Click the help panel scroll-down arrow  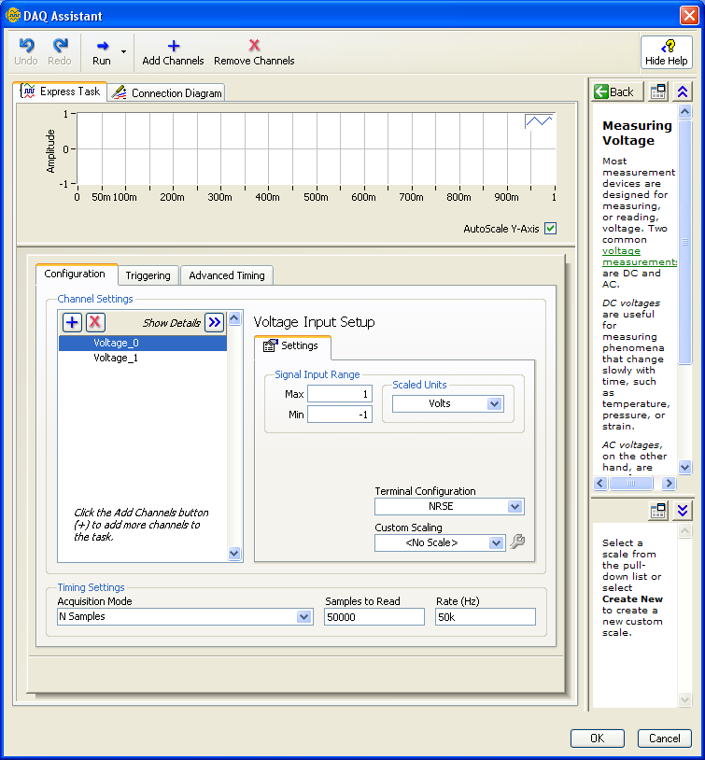click(684, 467)
